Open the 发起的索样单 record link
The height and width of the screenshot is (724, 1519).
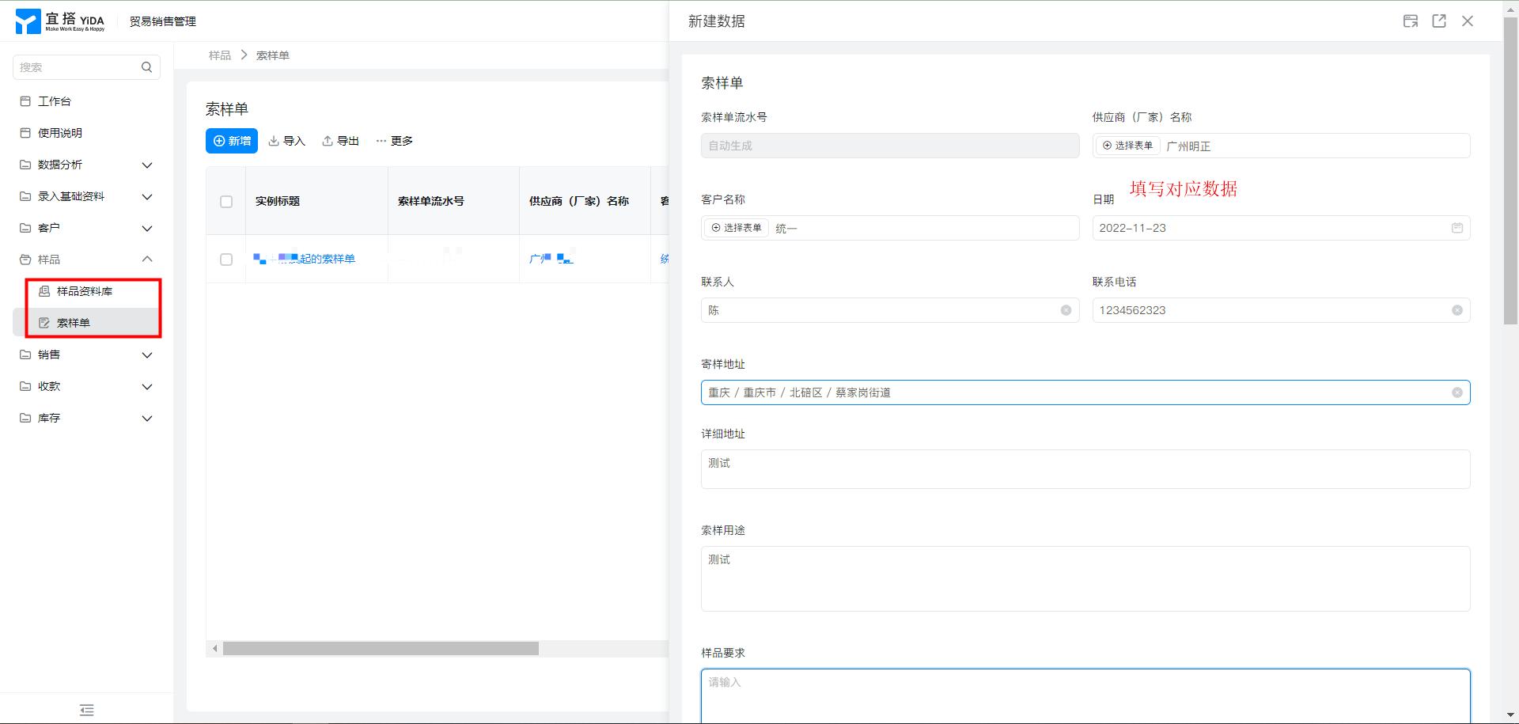(304, 259)
